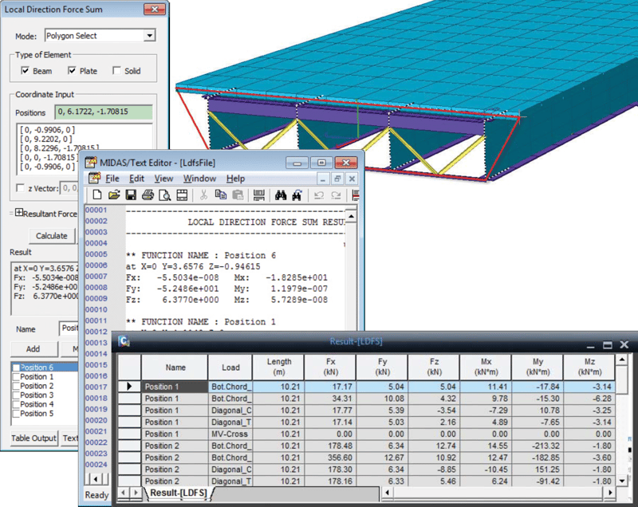This screenshot has width=638, height=507.
Task: Expand the Resultant Force section
Action: click(x=19, y=213)
